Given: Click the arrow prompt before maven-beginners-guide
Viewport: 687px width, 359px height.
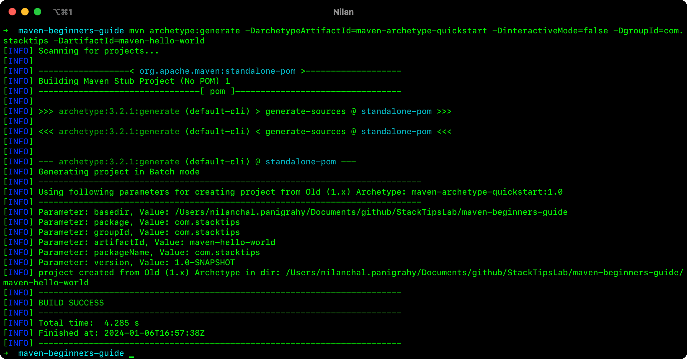Looking at the screenshot, I should [x=6, y=31].
